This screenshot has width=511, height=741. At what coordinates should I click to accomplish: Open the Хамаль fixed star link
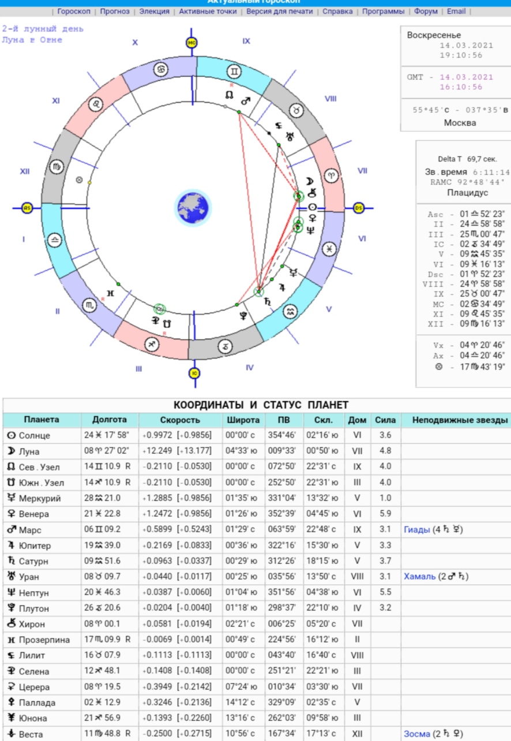pos(420,577)
